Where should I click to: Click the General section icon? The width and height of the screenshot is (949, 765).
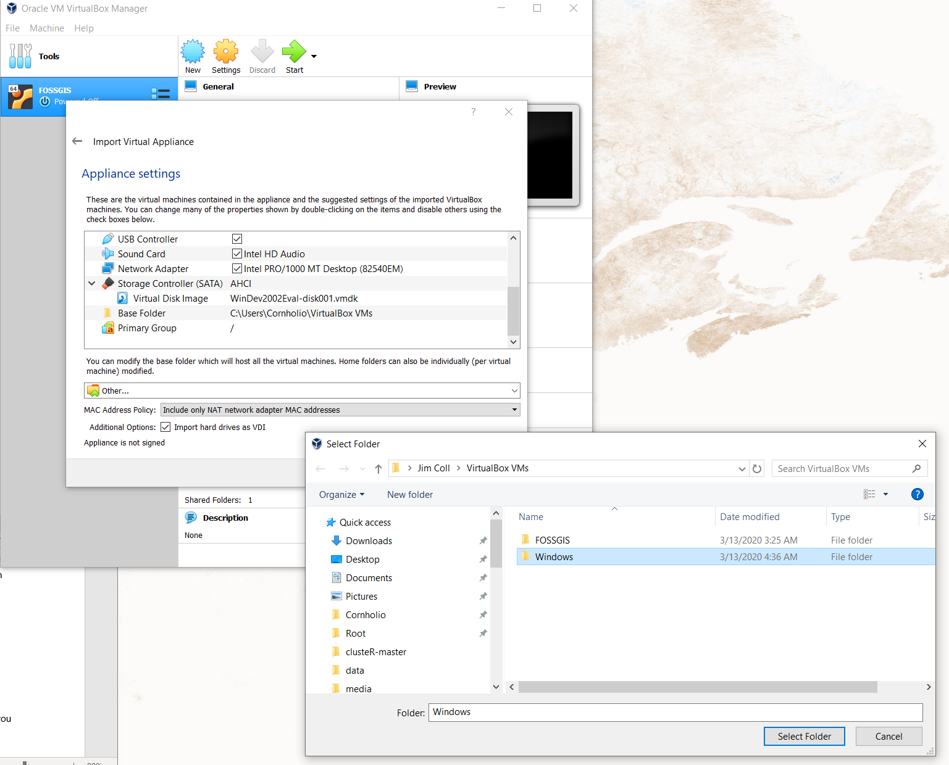191,86
